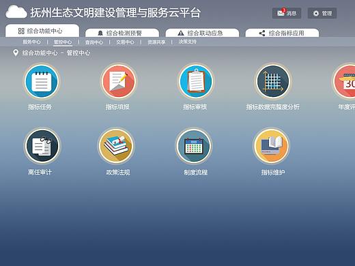Switch to the 综合联动应急 tab
The width and height of the screenshot is (355, 266).
(202, 33)
